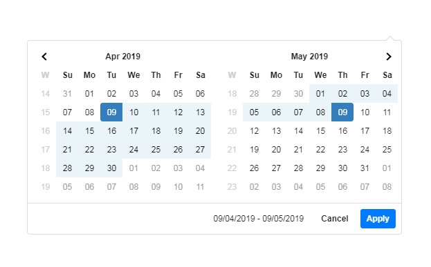Choose April 06 Saturday in left calendar
This screenshot has height=267, width=431.
pyautogui.click(x=200, y=93)
